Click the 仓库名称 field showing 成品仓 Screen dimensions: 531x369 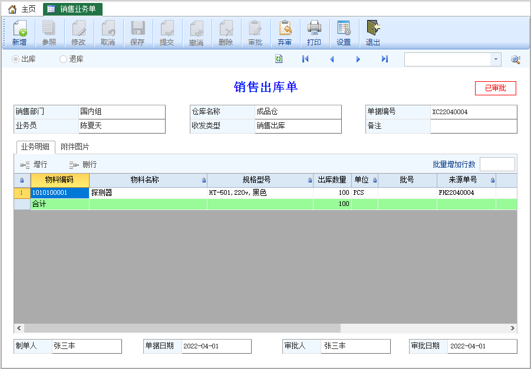(298, 112)
